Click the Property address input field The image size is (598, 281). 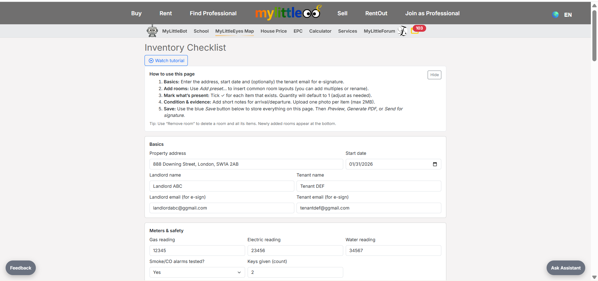(x=246, y=164)
